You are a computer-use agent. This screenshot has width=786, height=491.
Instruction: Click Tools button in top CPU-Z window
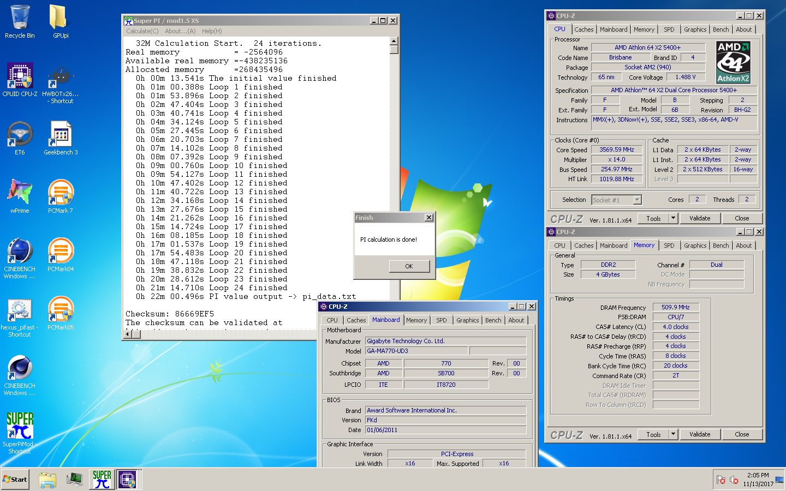tap(653, 218)
